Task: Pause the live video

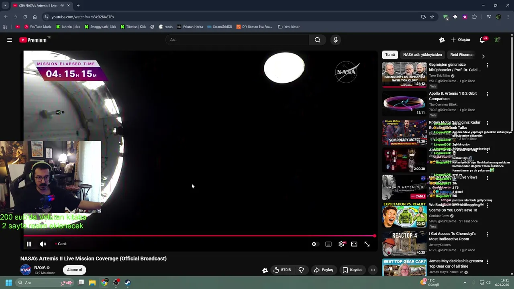Action: tap(29, 244)
